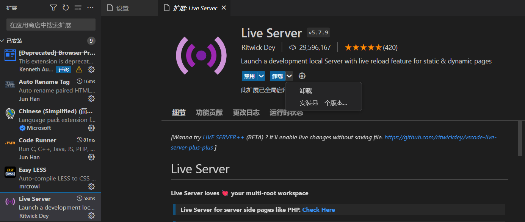Click the Auto Rename Tag extension icon
The image size is (525, 222).
10,84
